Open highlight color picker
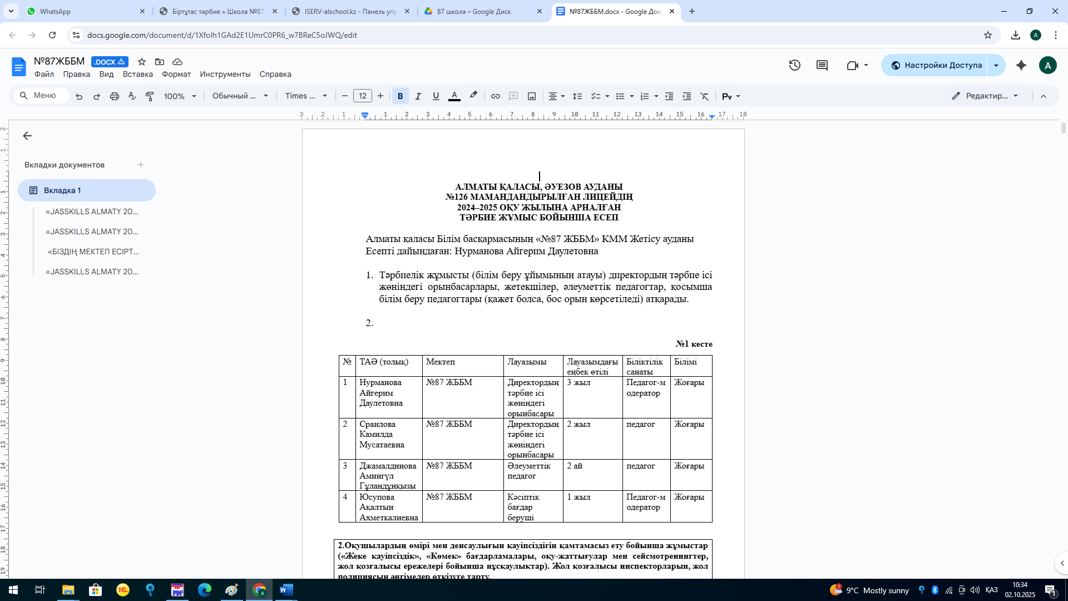 pyautogui.click(x=473, y=96)
